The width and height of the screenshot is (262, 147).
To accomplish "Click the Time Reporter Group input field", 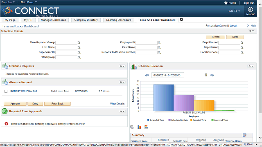I will (66, 42).
